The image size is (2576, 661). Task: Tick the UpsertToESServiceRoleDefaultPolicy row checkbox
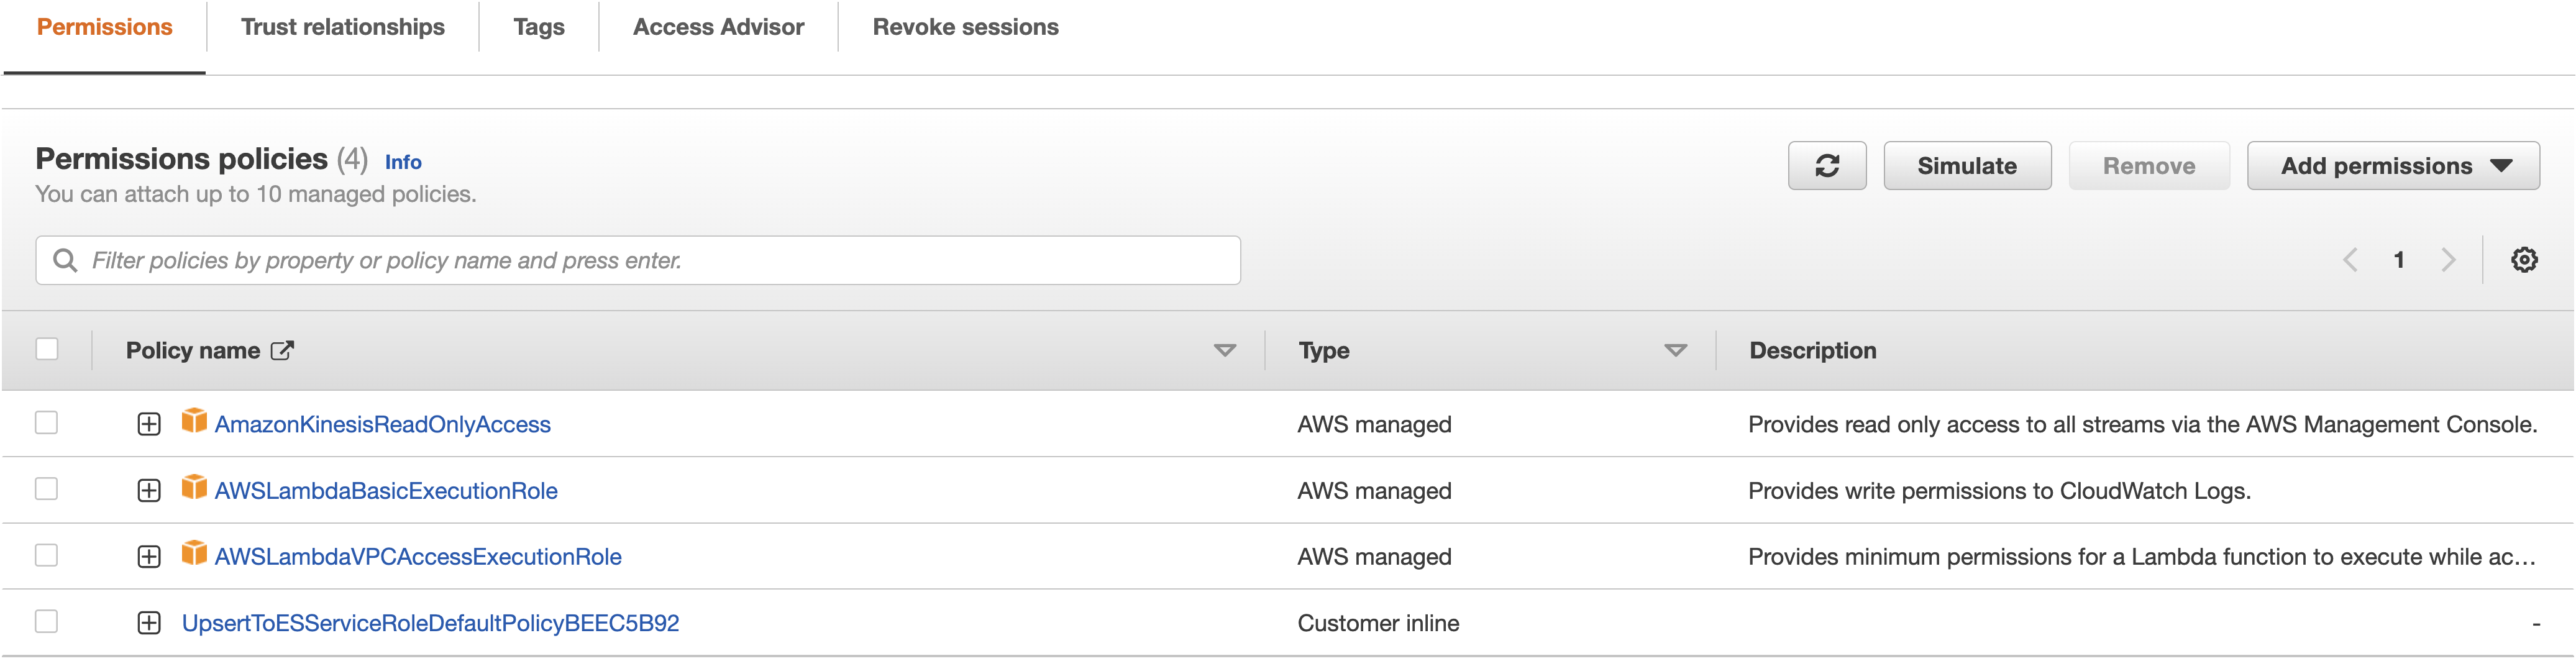[47, 622]
